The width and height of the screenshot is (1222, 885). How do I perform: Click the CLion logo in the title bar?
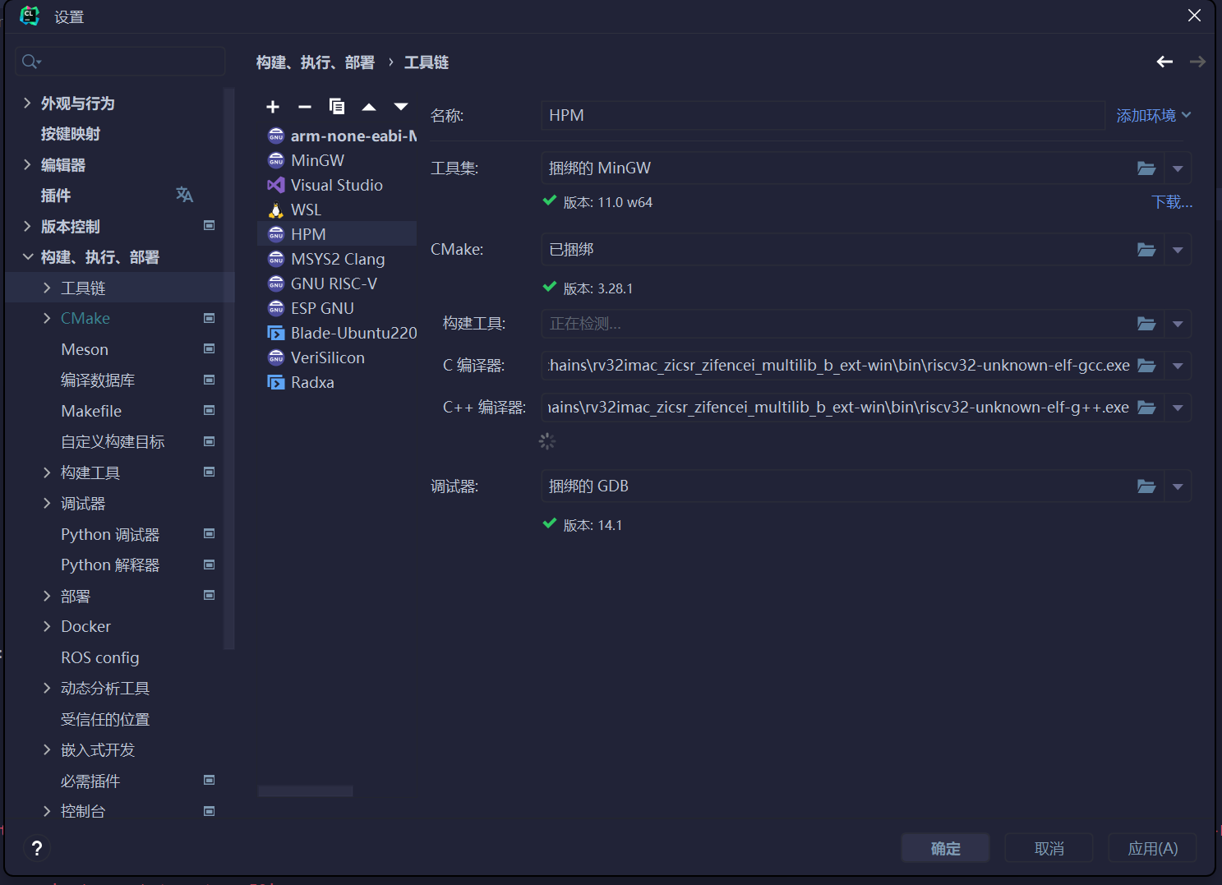tap(30, 16)
